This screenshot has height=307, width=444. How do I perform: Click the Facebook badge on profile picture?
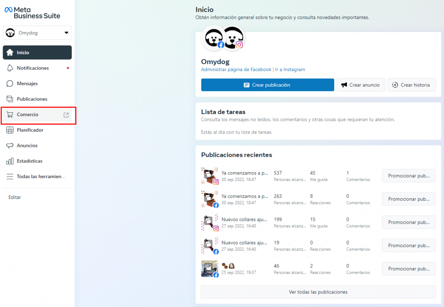click(x=221, y=45)
